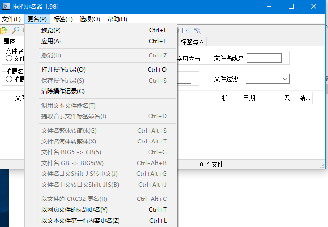Click the magnifier preview toolbar icon
This screenshot has width=328, height=227.
[15, 30]
